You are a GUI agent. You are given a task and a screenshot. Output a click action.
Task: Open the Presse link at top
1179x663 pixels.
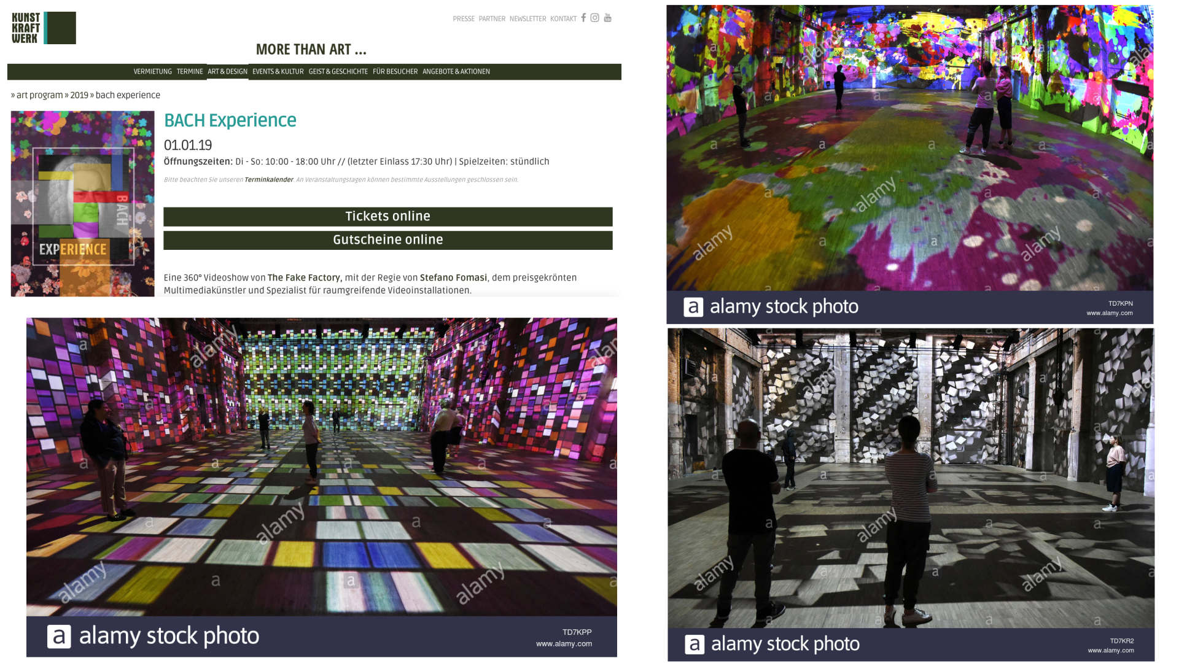[464, 19]
